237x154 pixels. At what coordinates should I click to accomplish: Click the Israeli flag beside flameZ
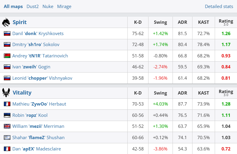7,138
